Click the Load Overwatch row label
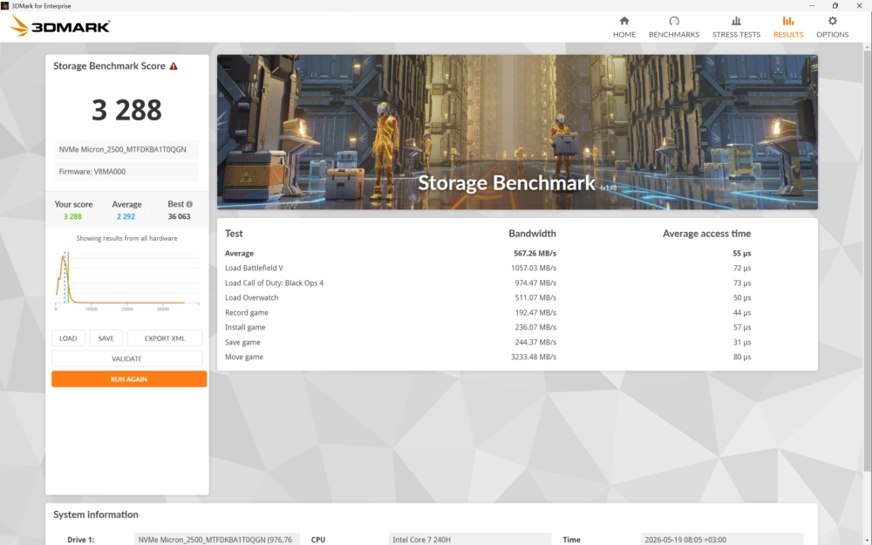The height and width of the screenshot is (545, 872). click(x=251, y=297)
